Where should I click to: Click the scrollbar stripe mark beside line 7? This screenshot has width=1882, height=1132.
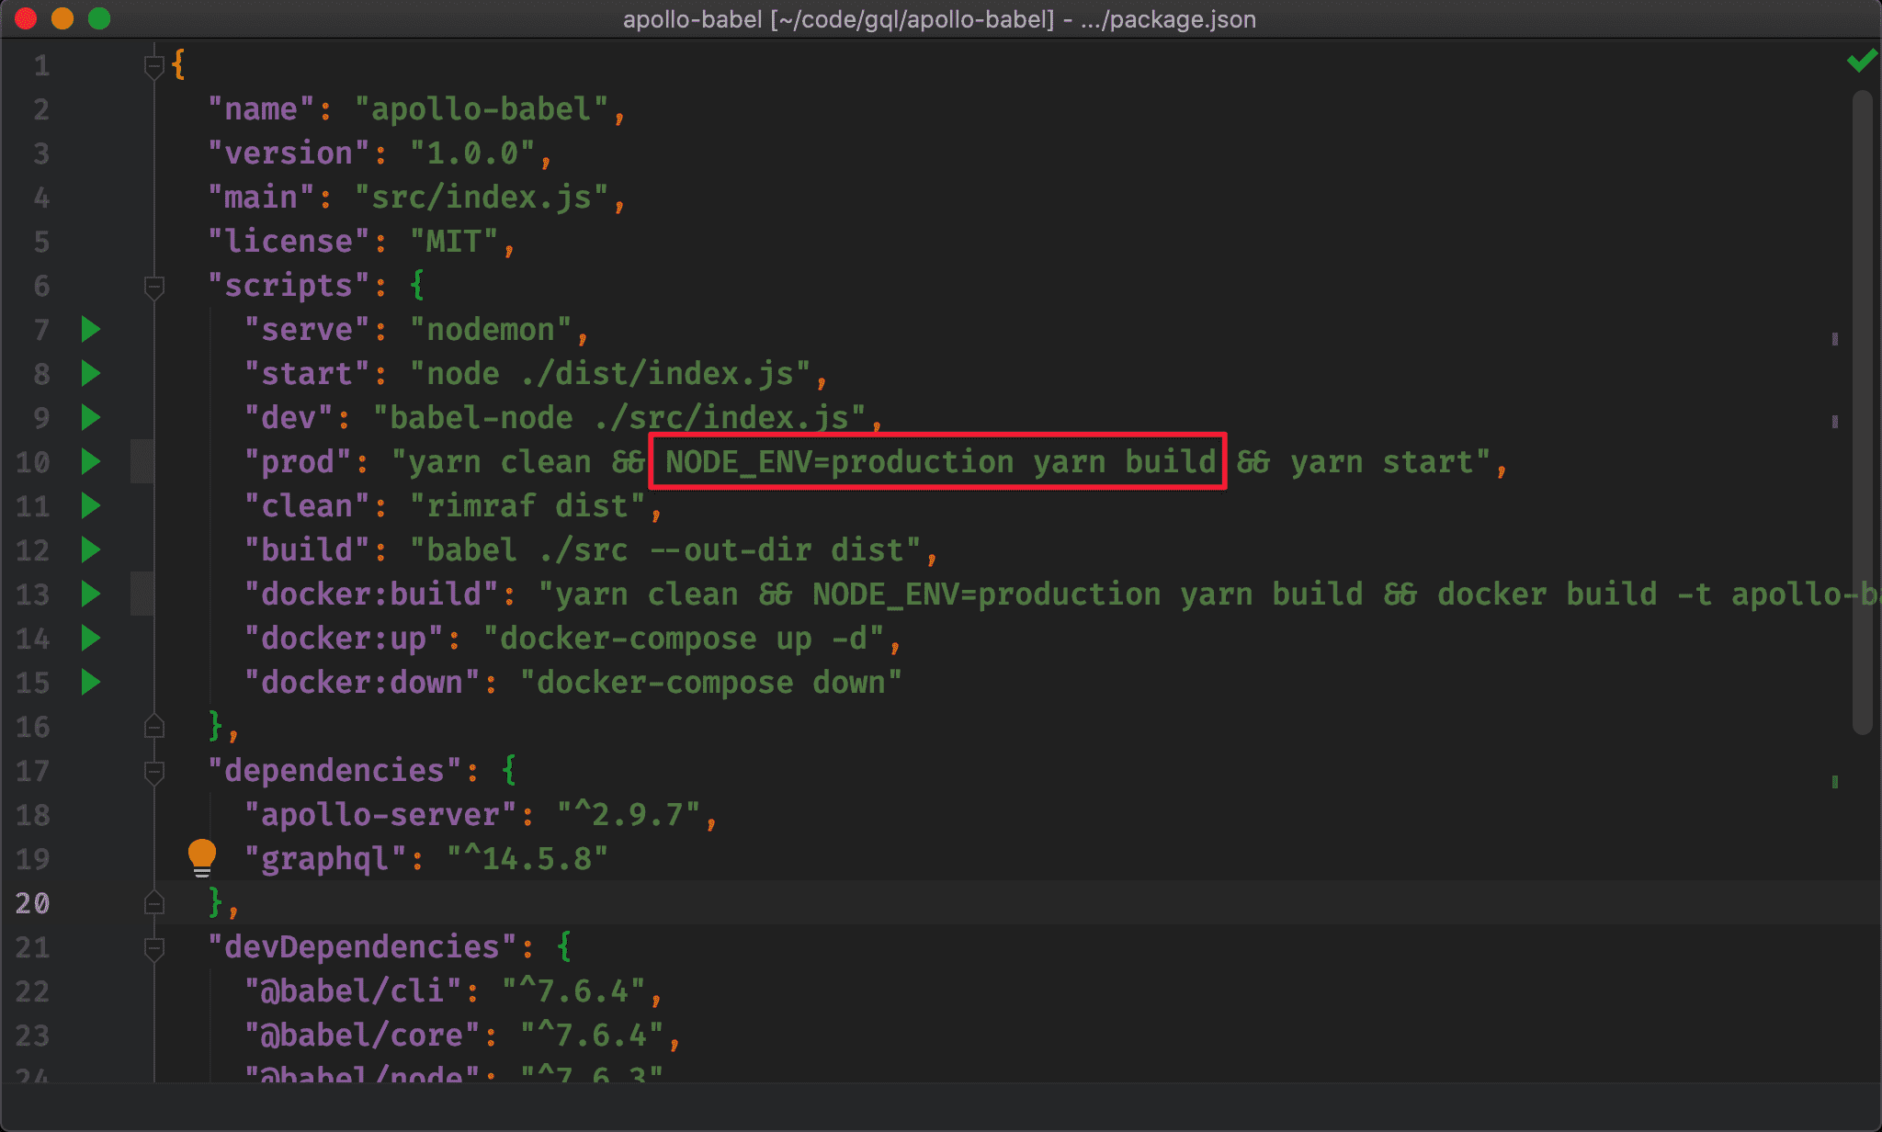coord(1835,339)
